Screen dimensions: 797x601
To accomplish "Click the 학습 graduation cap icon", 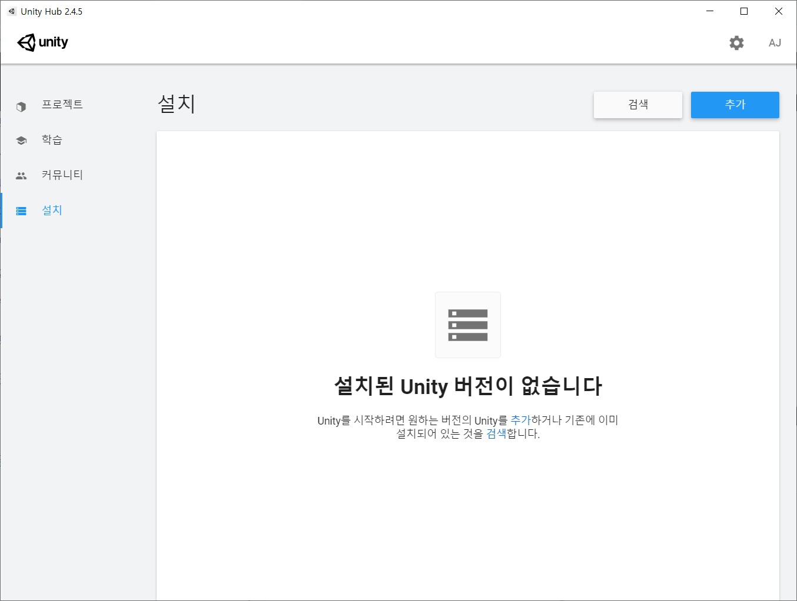I will click(21, 140).
